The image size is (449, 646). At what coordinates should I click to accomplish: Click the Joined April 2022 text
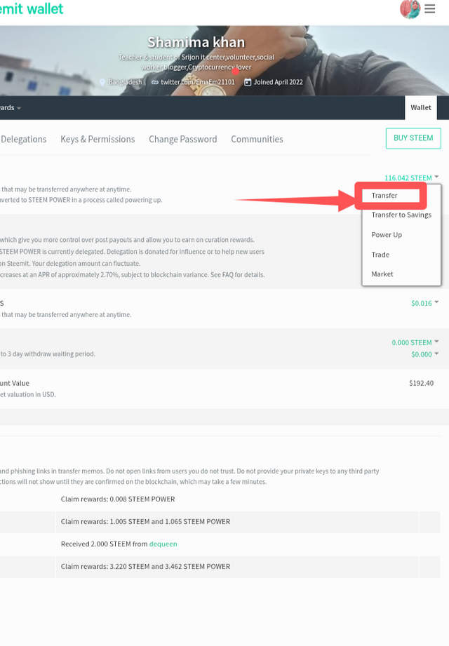coord(278,82)
